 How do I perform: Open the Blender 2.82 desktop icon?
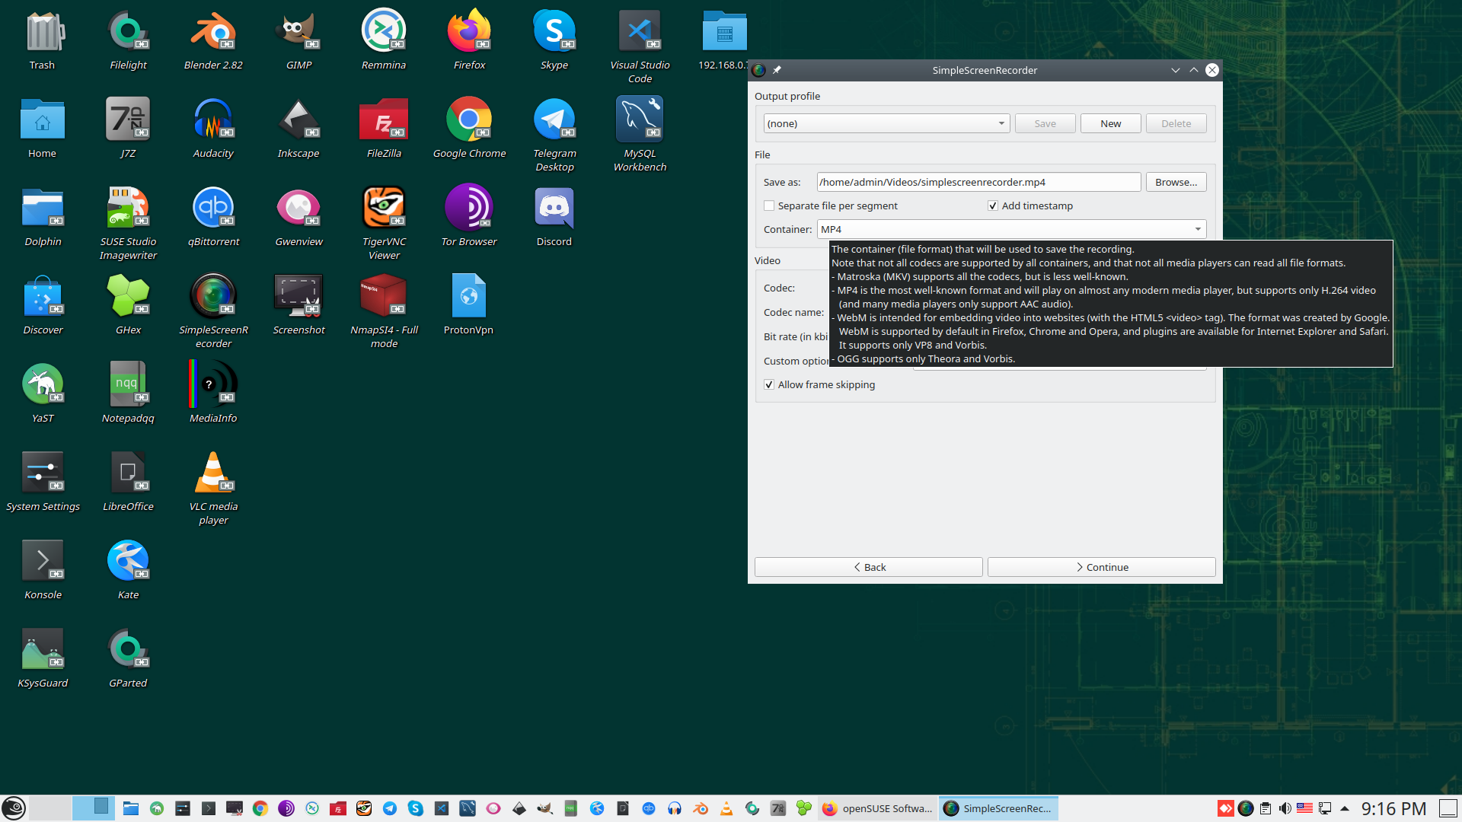click(x=212, y=32)
